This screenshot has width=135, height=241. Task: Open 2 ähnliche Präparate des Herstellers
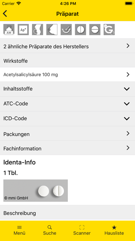click(x=67, y=46)
